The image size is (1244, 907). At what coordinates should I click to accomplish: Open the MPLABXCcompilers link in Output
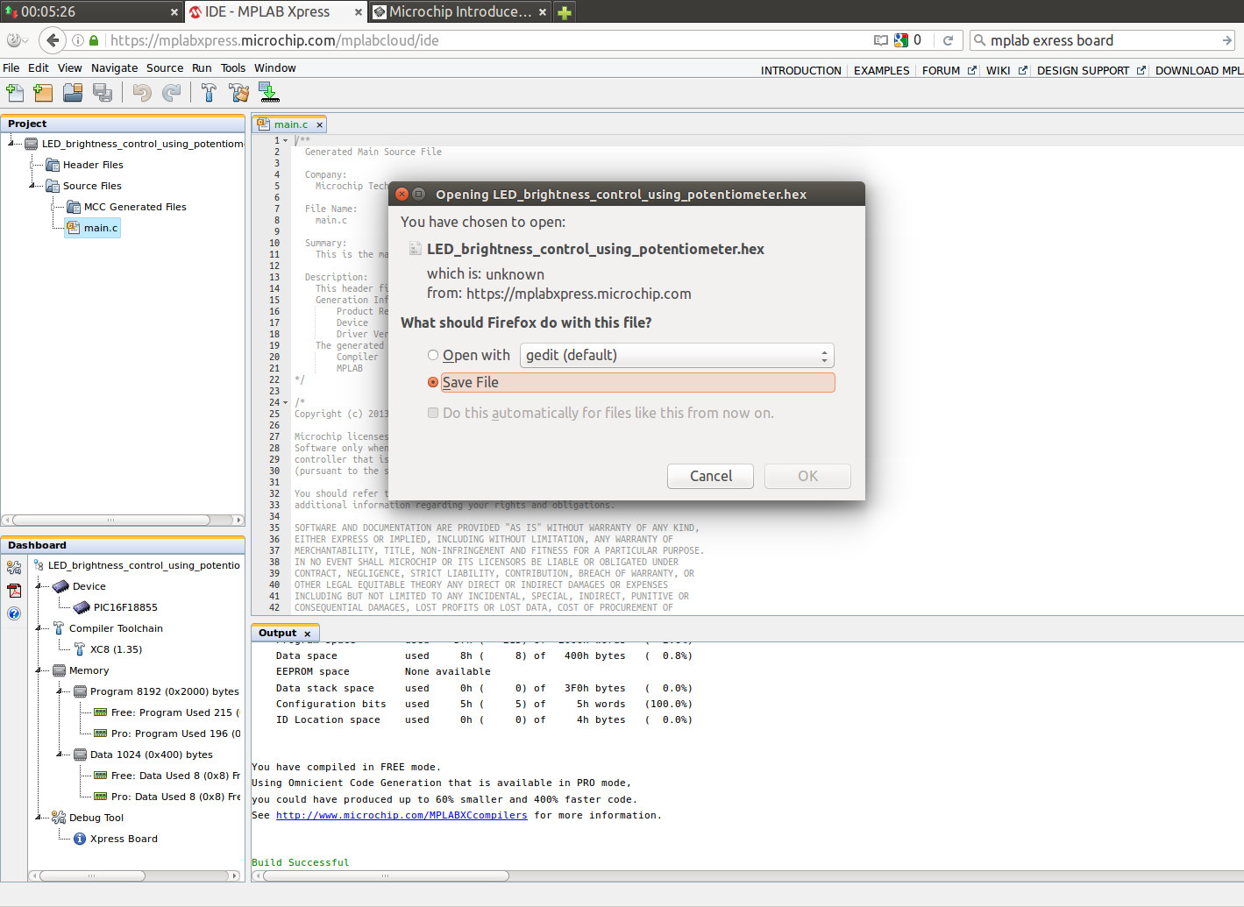tap(402, 815)
